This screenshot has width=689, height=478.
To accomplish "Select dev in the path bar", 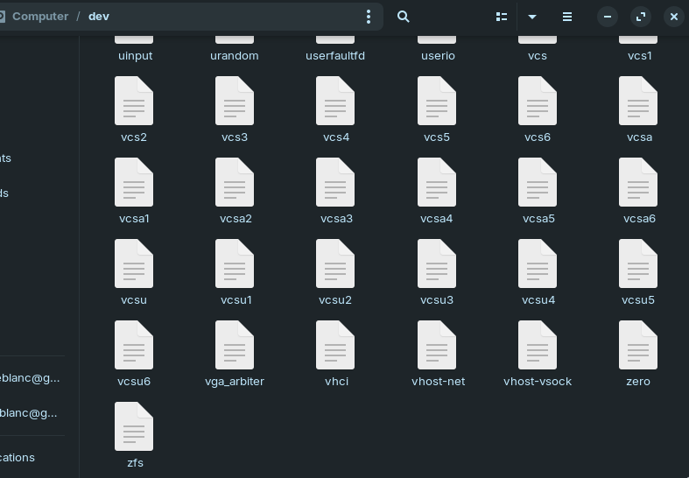I will 99,17.
